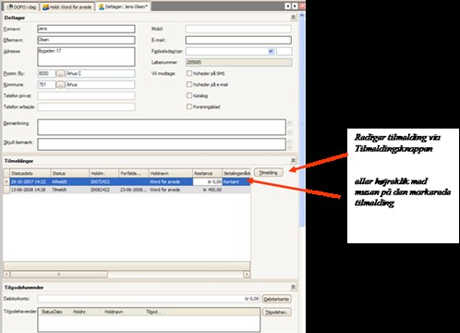Viewport: 460px width, 333px height.
Task: Sort by Holdnr. column header in Tilmeldinger
Action: [x=103, y=173]
